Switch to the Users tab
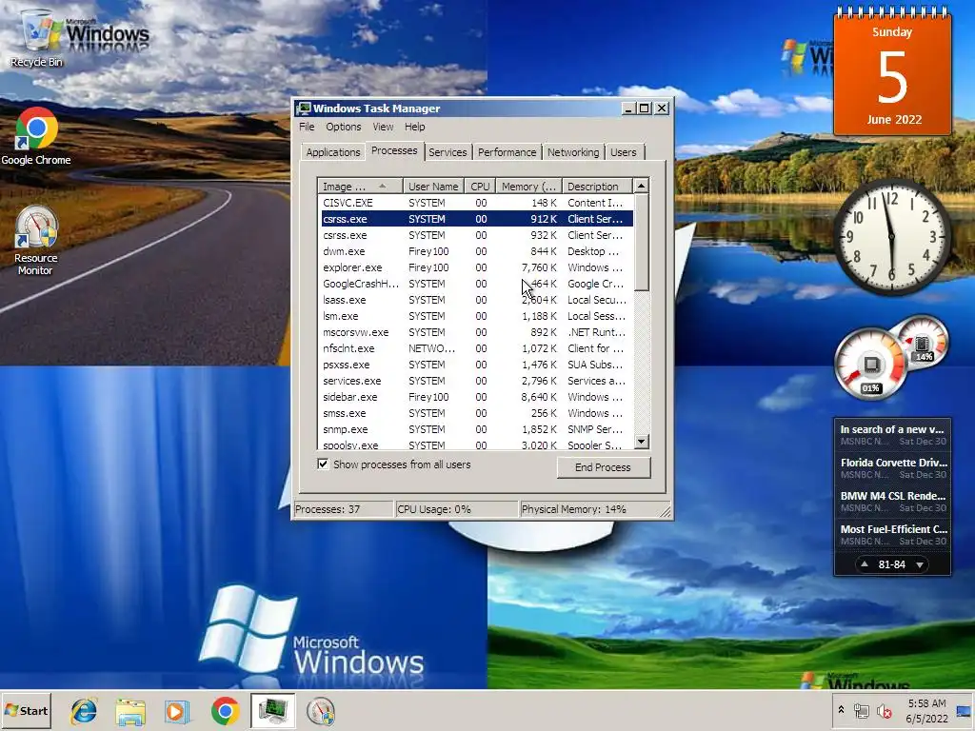This screenshot has width=975, height=731. coord(623,152)
